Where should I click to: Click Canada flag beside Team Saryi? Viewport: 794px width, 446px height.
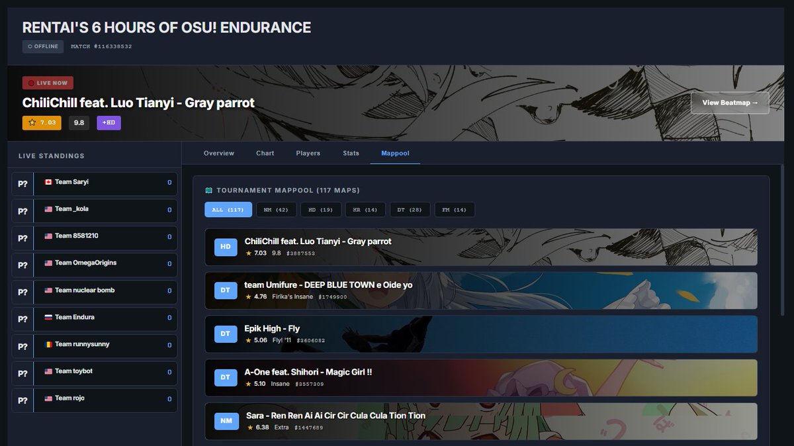(48, 182)
